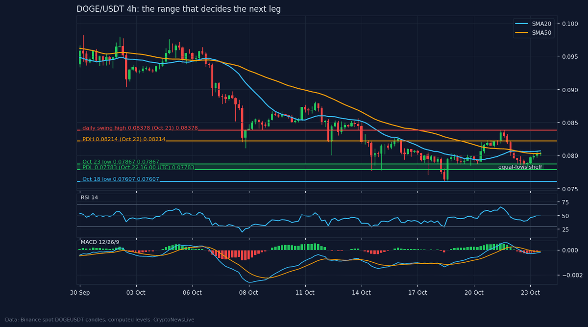Click the Oct 18 low 0.07607 label
The width and height of the screenshot is (588, 327).
[x=121, y=179]
